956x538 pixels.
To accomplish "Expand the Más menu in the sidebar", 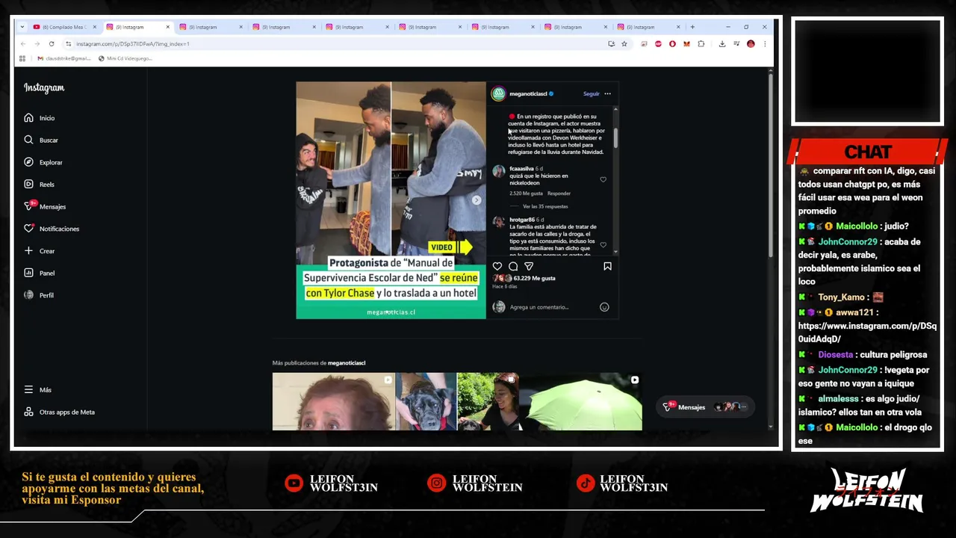I will tap(38, 390).
